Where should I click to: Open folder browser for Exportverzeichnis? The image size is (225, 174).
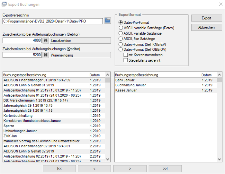pyautogui.click(x=107, y=21)
